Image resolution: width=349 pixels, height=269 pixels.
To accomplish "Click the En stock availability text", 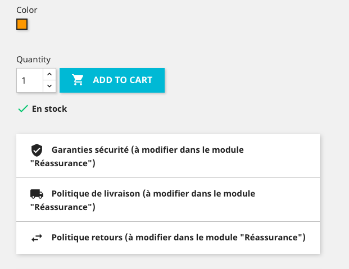I will [x=49, y=109].
